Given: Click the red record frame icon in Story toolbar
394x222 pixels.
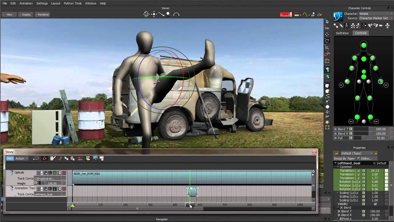Looking at the screenshot, I should tap(79, 158).
